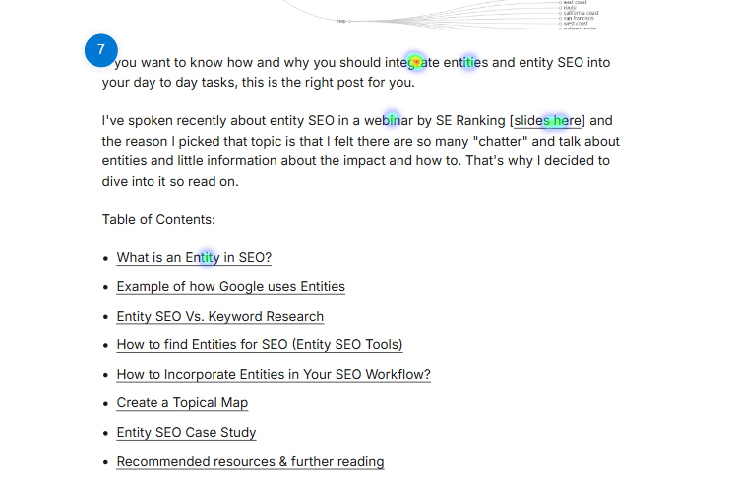Jump to 'Create a Topical Map'
The image size is (735, 480).
point(182,403)
